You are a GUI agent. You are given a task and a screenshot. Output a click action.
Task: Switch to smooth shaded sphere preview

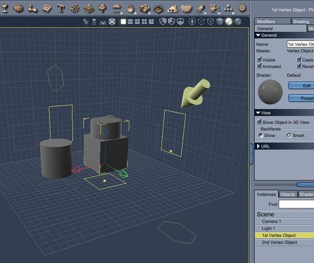point(229,22)
